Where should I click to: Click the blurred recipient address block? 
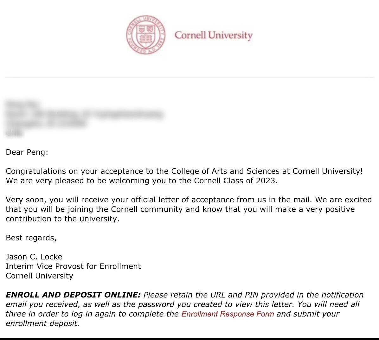(84, 118)
